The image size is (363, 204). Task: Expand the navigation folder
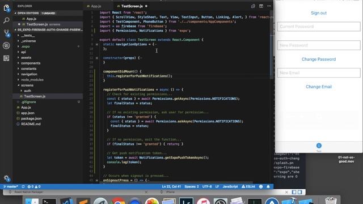coord(29,74)
